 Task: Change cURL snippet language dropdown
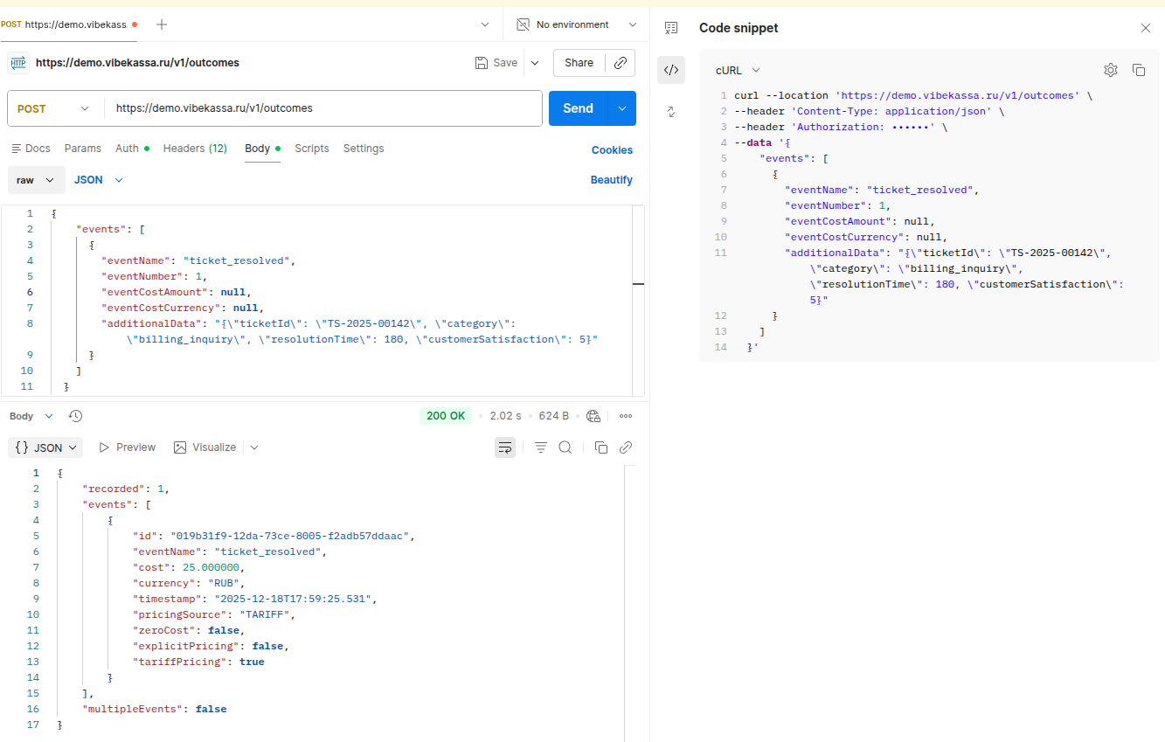point(738,70)
